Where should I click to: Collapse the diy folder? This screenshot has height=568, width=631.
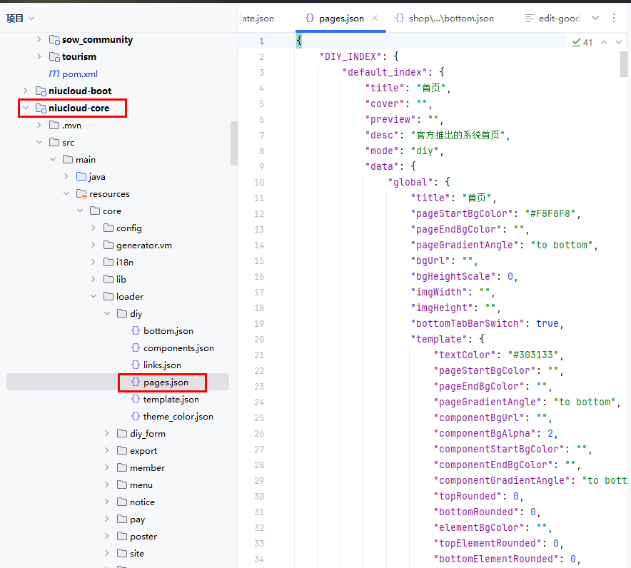click(x=107, y=313)
